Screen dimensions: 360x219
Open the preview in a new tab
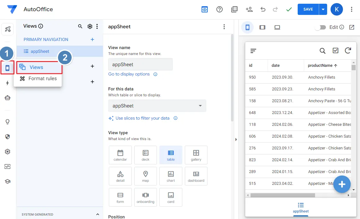point(352,27)
